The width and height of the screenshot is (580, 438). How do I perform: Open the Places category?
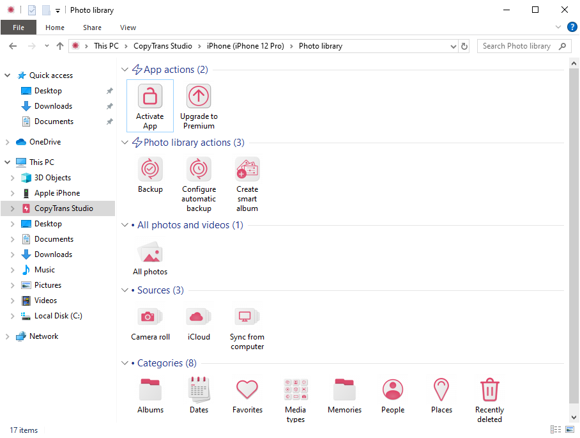441,395
